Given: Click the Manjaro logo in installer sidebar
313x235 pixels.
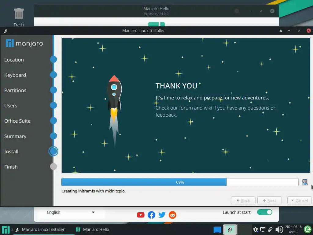Looking at the screenshot, I should click(x=24, y=43).
